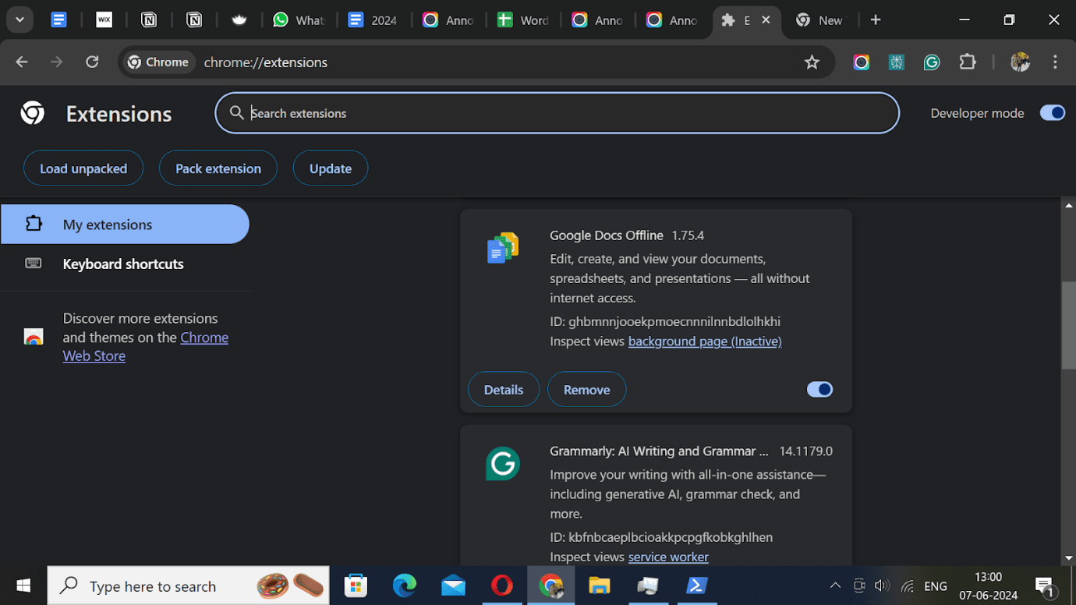This screenshot has width=1076, height=605.
Task: Open the background page inspect link
Action: click(x=704, y=341)
